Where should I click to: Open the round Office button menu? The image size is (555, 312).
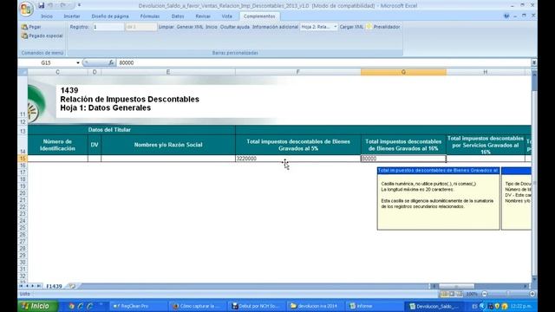click(26, 9)
